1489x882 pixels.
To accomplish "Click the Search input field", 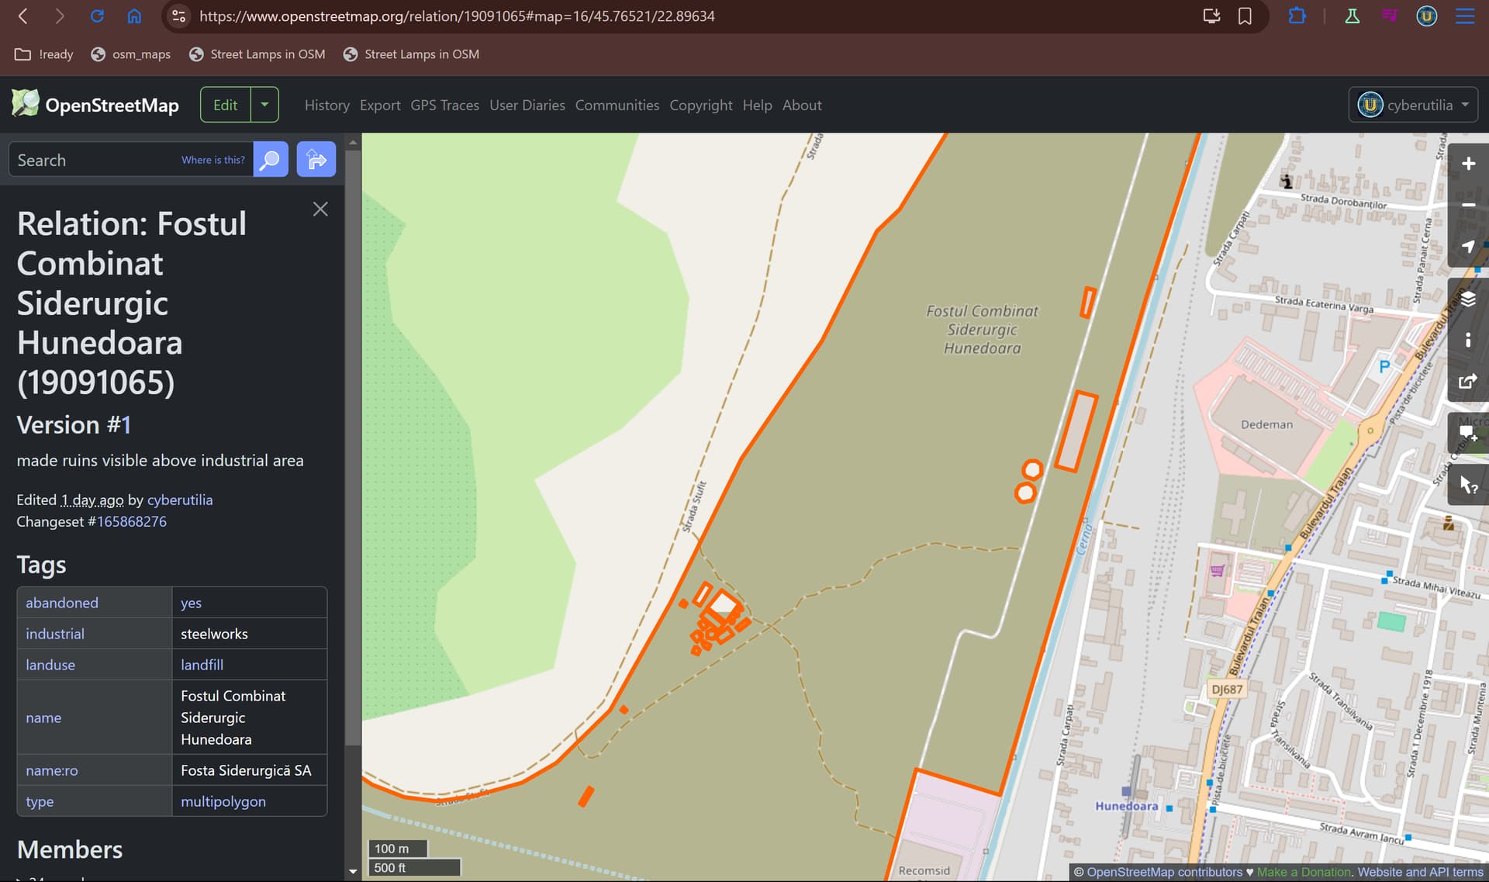I will tap(130, 160).
